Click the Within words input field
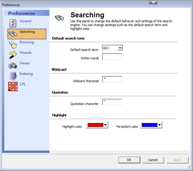This screenshot has height=171, width=193. tap(112, 57)
